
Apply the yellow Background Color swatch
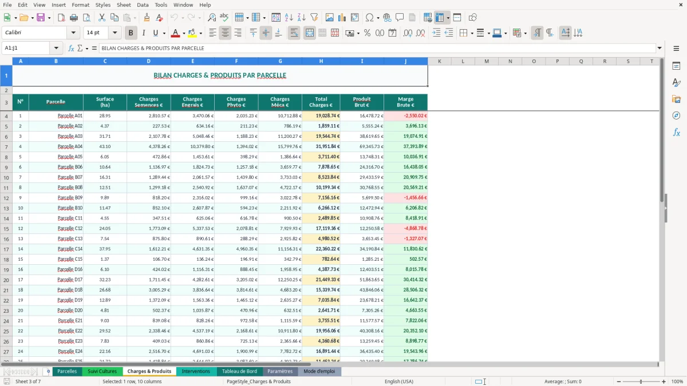192,33
